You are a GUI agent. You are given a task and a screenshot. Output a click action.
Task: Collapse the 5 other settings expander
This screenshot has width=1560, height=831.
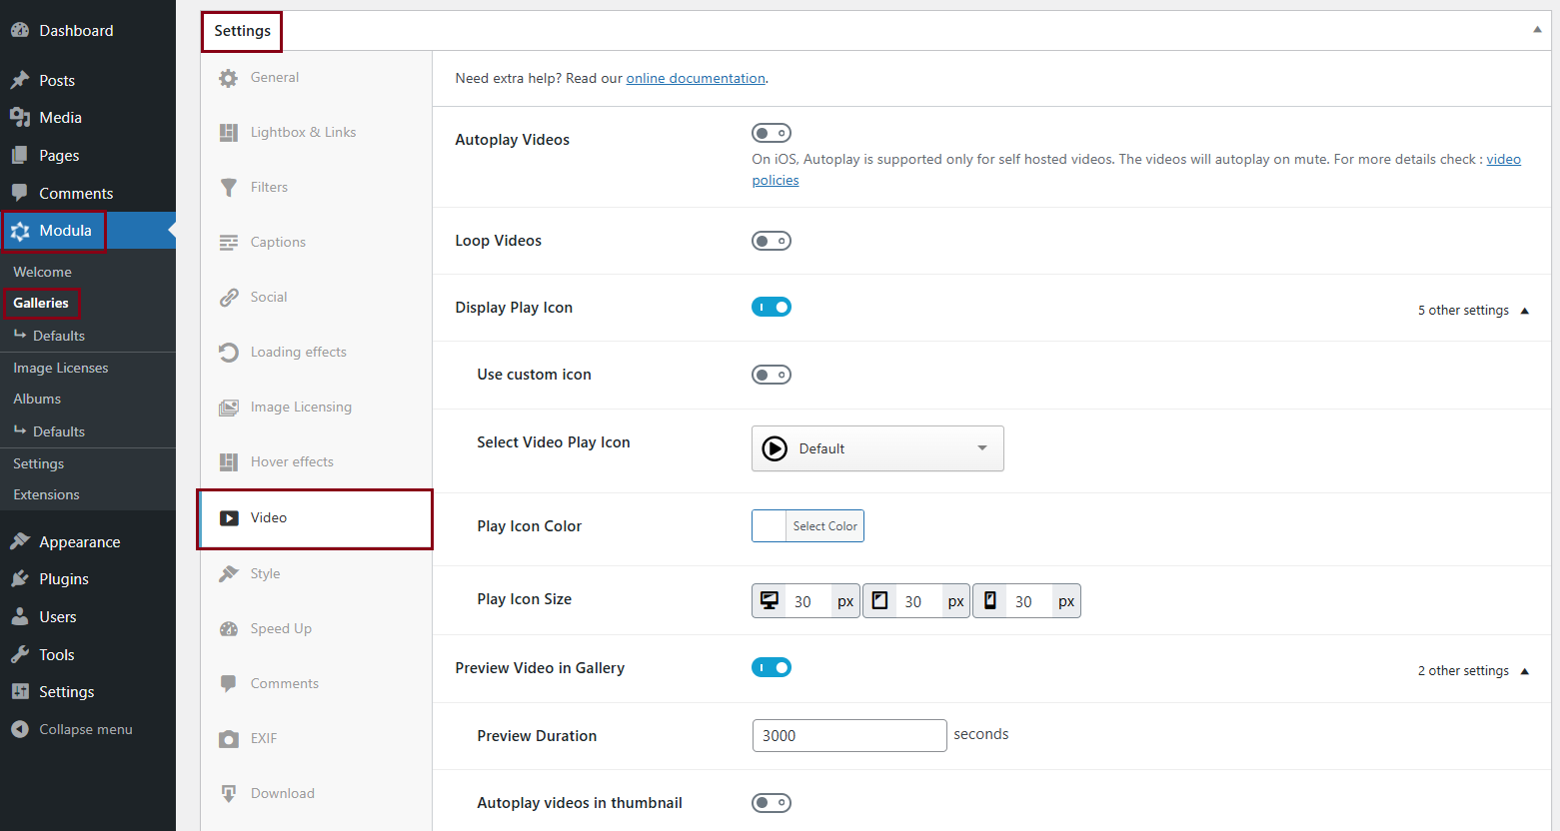pos(1472,311)
